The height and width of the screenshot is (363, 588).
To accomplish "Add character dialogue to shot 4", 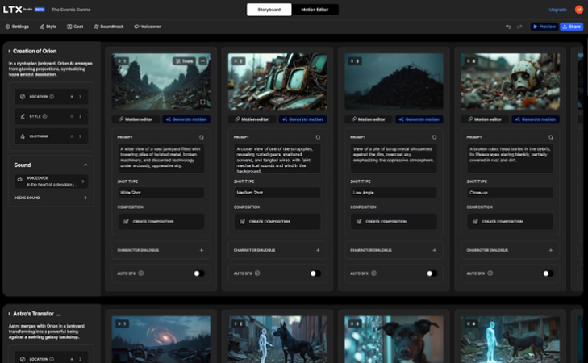I will [551, 250].
